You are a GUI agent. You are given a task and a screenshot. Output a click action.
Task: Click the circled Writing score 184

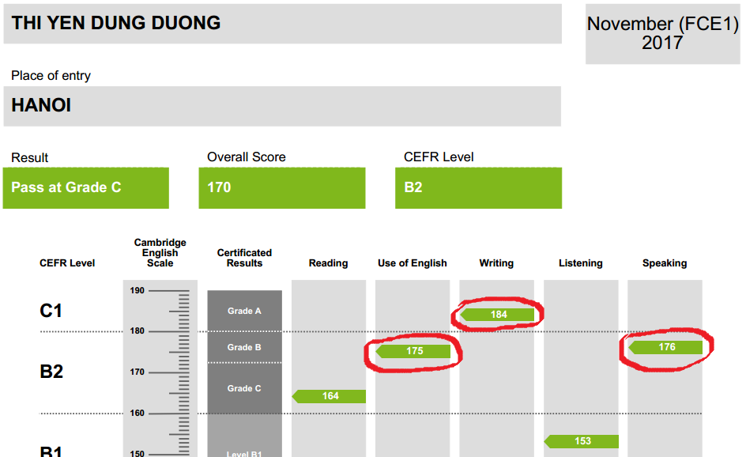click(498, 315)
